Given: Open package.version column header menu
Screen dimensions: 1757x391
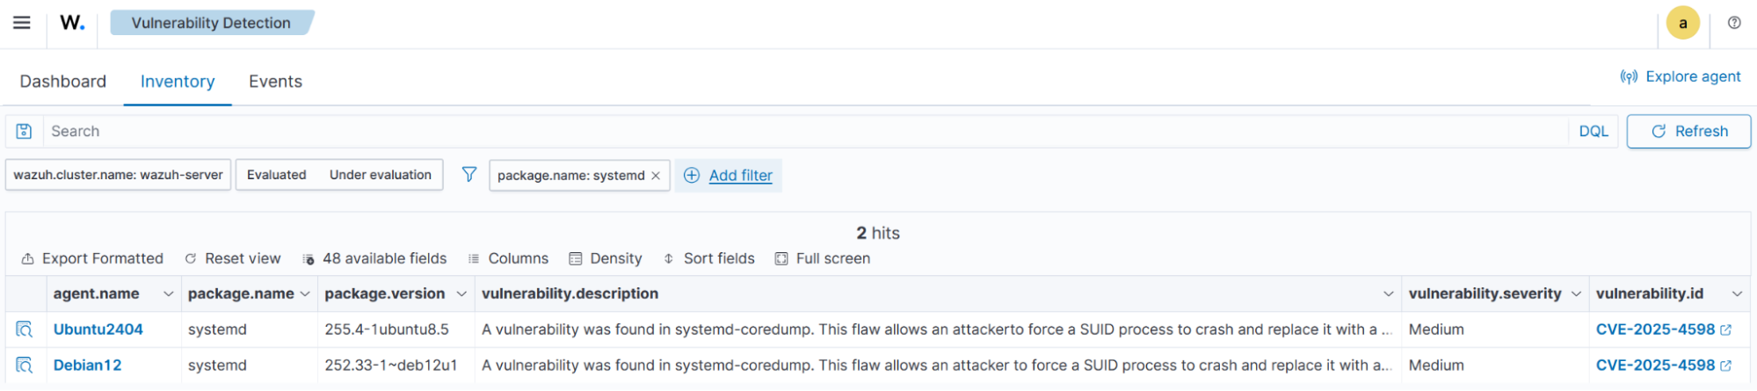Looking at the screenshot, I should 461,293.
